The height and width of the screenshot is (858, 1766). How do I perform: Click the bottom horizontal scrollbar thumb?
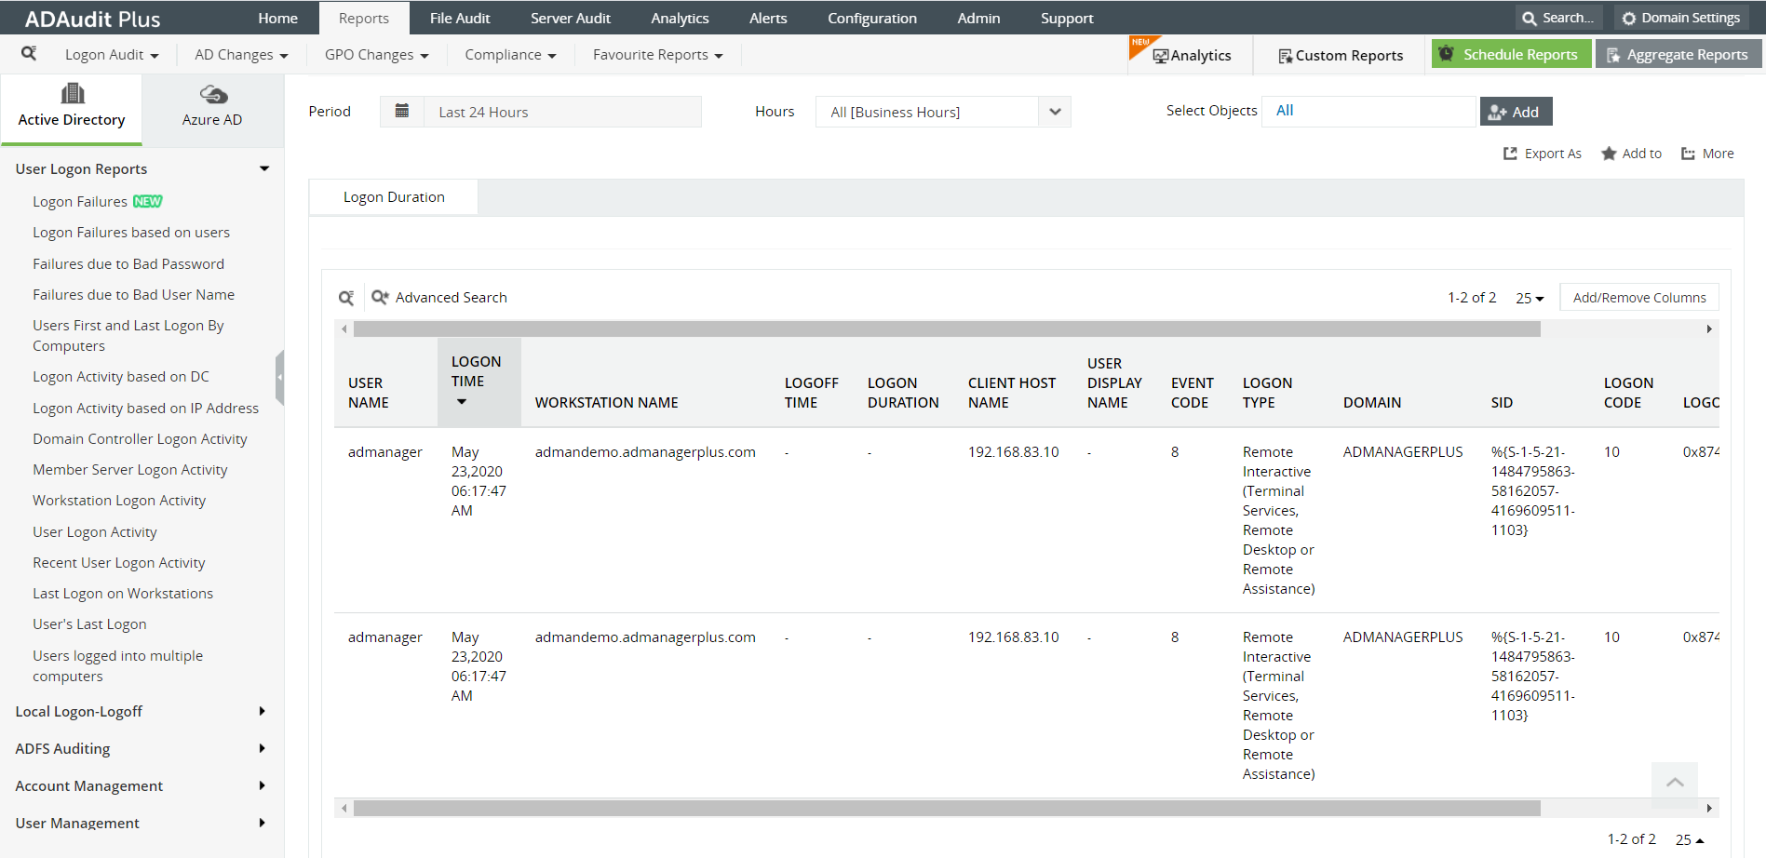[x=947, y=809]
